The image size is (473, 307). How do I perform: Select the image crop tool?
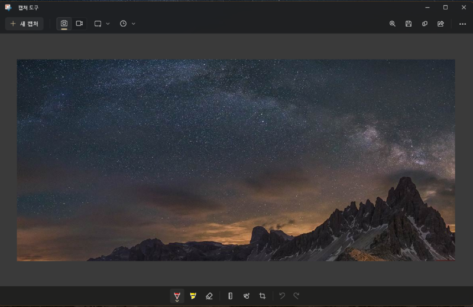tap(262, 296)
